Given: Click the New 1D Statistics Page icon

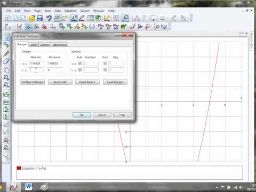Looking at the screenshot, I should 8,18.
